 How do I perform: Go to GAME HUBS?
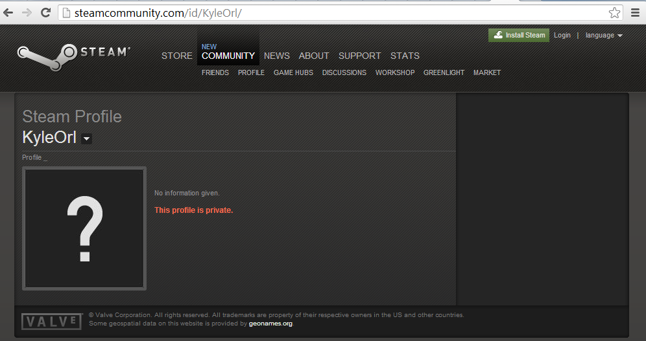coord(293,72)
